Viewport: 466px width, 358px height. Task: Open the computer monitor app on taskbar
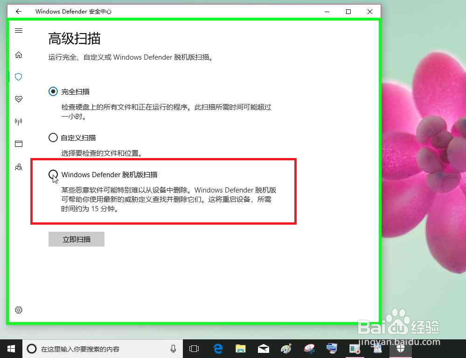pyautogui.click(x=332, y=349)
